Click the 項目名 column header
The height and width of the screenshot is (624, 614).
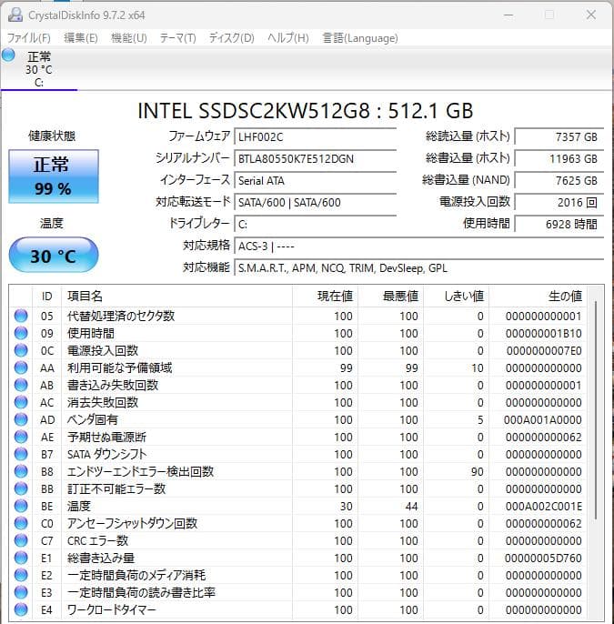click(x=177, y=297)
